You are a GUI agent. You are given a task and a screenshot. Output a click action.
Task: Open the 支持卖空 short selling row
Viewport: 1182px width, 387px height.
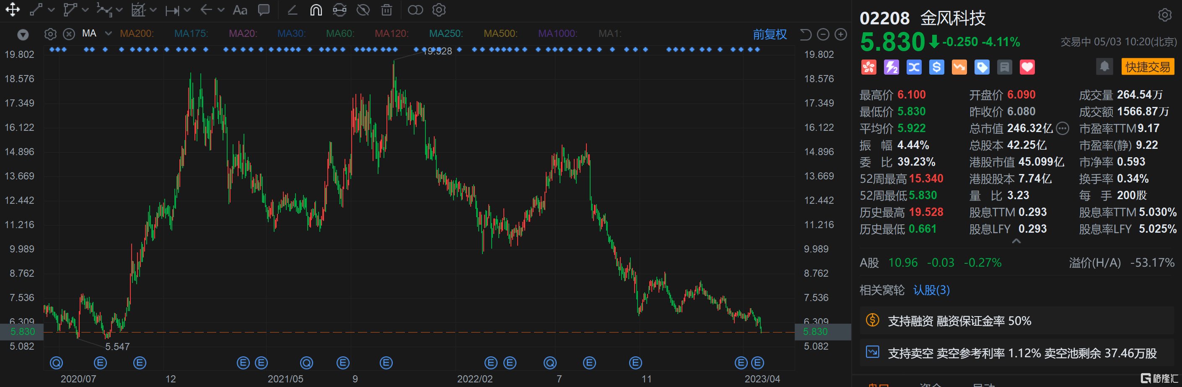(1017, 353)
